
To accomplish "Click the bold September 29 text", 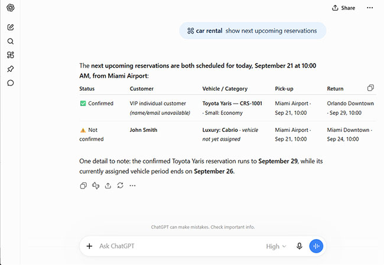I will pyautogui.click(x=278, y=161).
